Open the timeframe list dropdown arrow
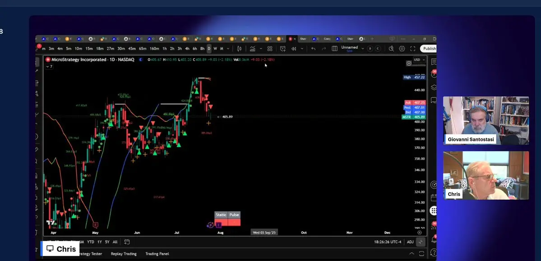The width and height of the screenshot is (541, 261). [x=228, y=49]
